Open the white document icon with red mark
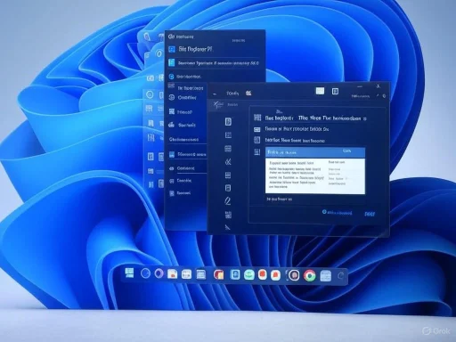 [x=172, y=273]
